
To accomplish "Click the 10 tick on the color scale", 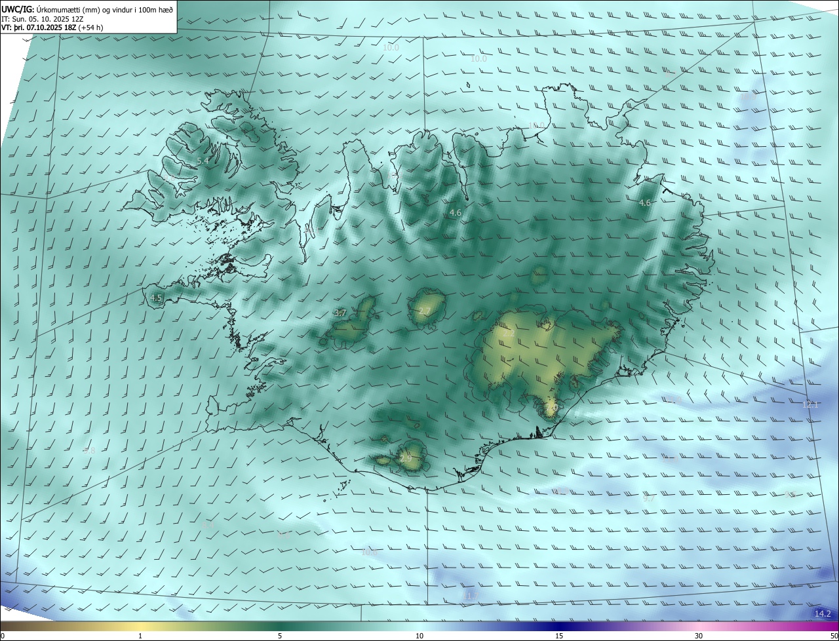I will 419,636.
